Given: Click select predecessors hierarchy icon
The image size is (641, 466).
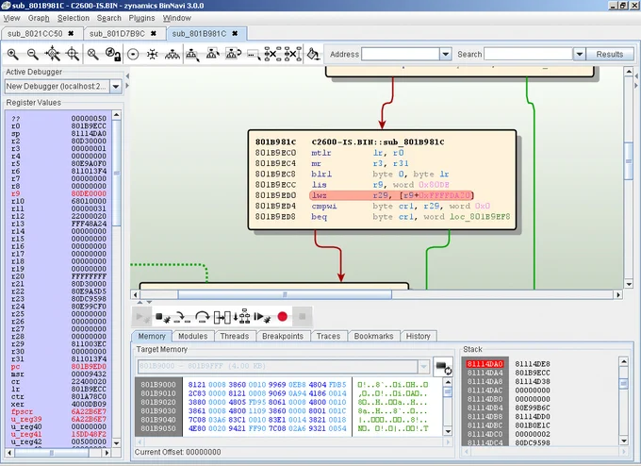Looking at the screenshot, I should (213, 54).
